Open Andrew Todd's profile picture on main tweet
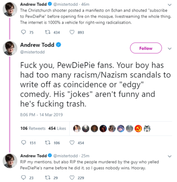Image resolution: width=177 pixels, height=182 pixels. pyautogui.click(x=10, y=48)
